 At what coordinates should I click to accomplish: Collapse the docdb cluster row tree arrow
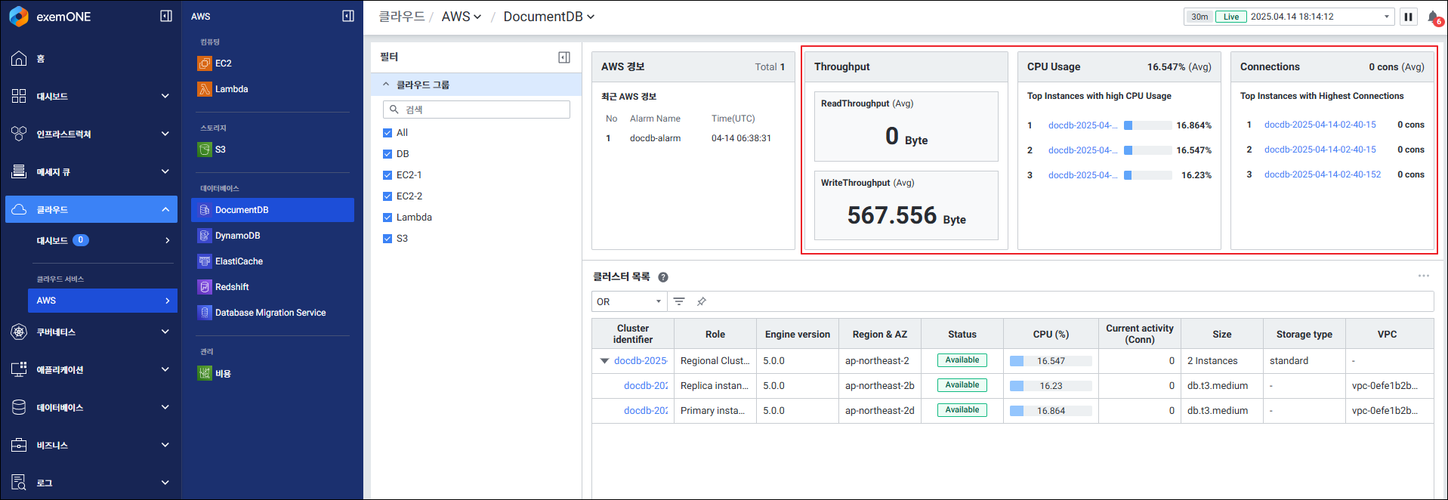604,361
